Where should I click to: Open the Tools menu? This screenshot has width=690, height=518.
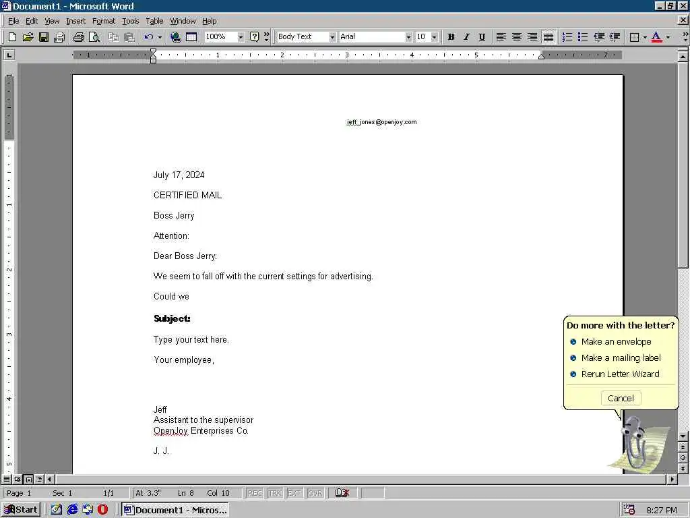click(130, 21)
